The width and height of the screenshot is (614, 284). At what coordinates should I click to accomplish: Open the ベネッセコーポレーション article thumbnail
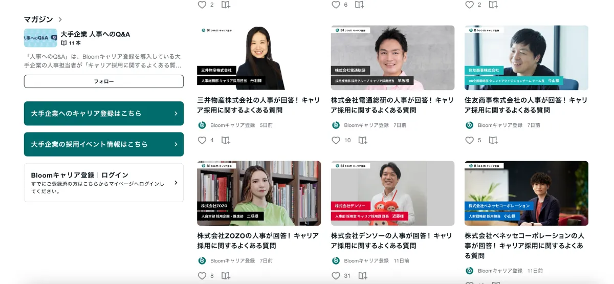pyautogui.click(x=527, y=193)
